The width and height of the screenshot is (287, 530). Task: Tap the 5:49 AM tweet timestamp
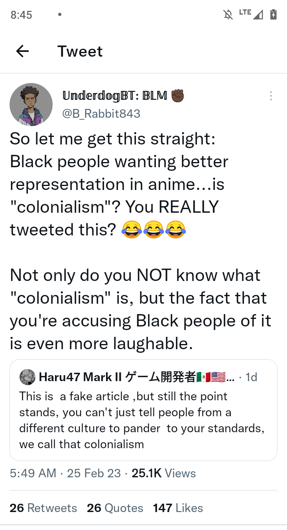pyautogui.click(x=33, y=473)
